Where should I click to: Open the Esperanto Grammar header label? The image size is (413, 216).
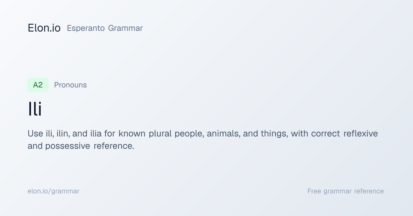[105, 28]
